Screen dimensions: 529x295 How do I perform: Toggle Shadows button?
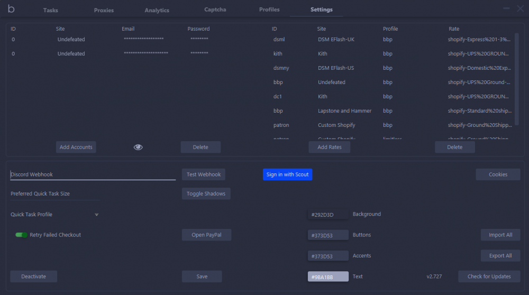click(x=206, y=193)
